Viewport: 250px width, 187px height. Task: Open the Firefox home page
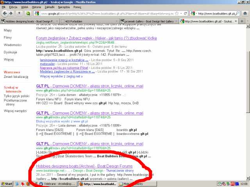coord(245,13)
